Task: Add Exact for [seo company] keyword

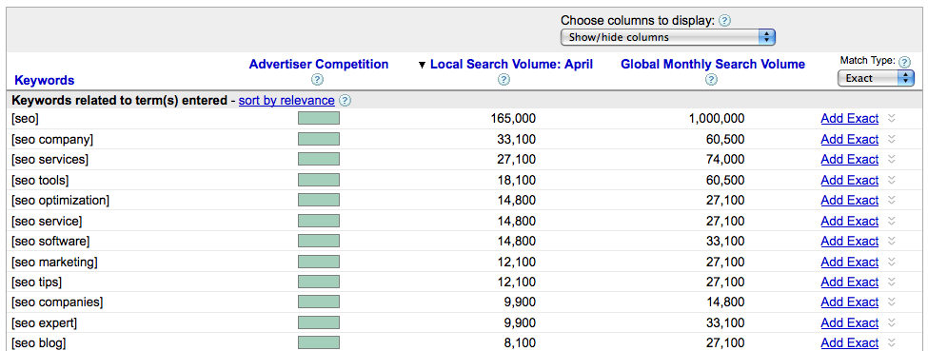Action: (850, 139)
